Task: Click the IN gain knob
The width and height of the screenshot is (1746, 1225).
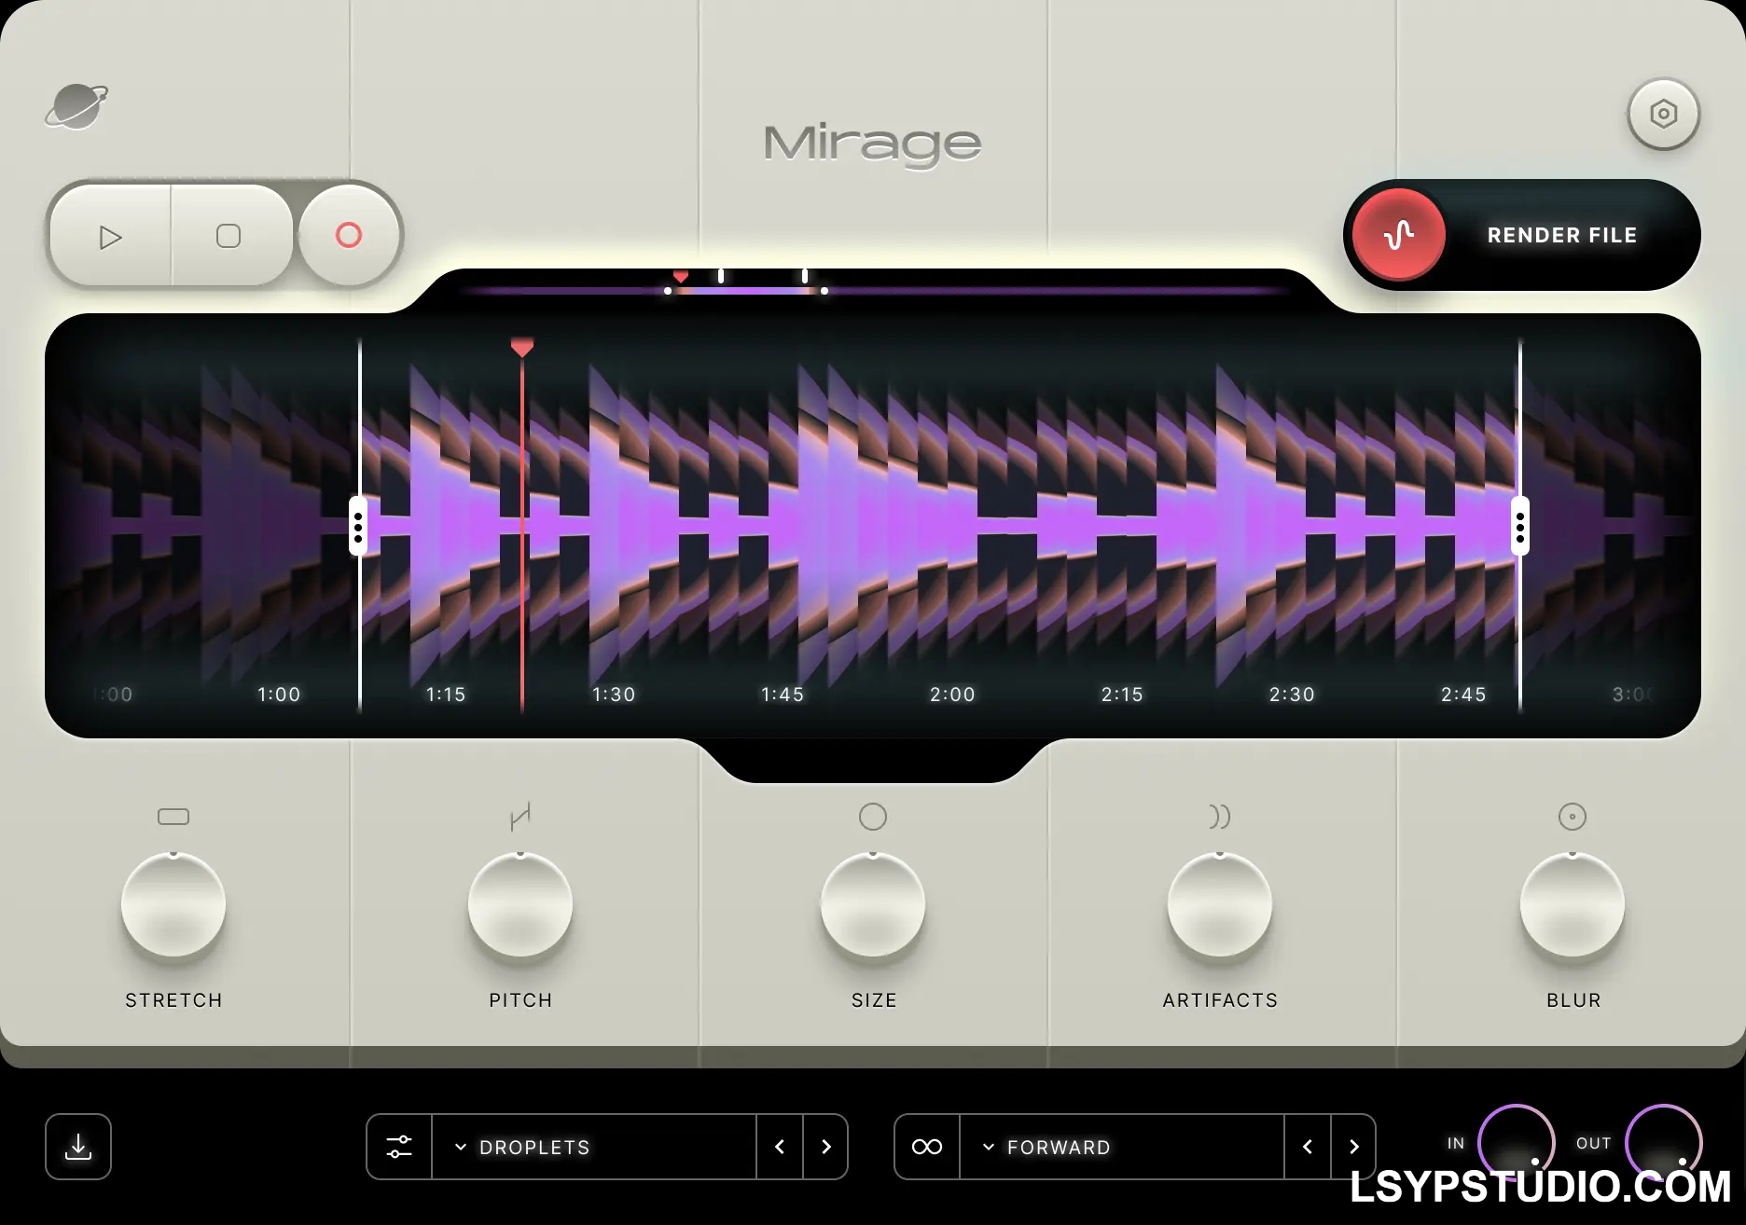Action: tap(1517, 1142)
